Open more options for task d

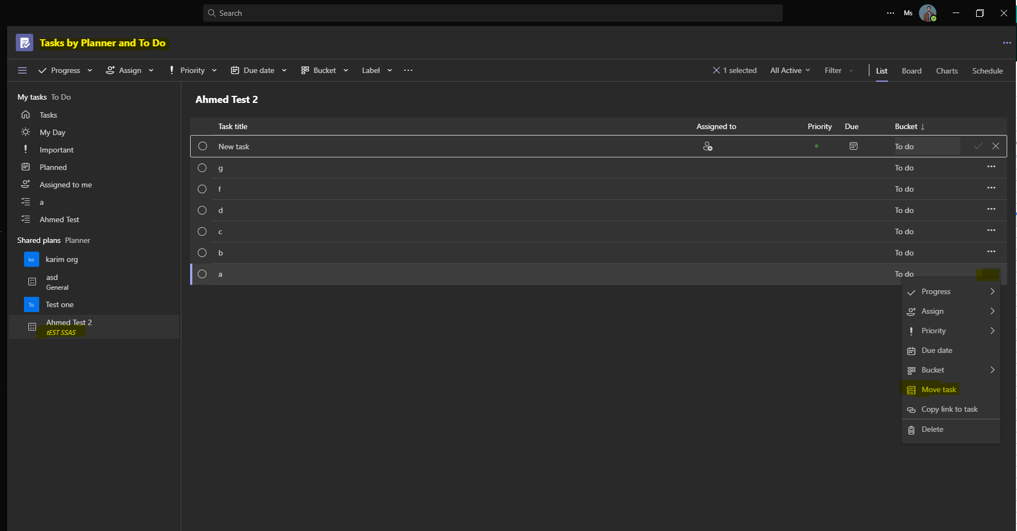[x=991, y=209]
